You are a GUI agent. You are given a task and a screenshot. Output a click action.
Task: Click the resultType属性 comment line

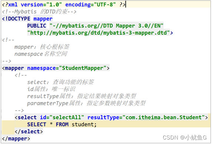click(81, 96)
